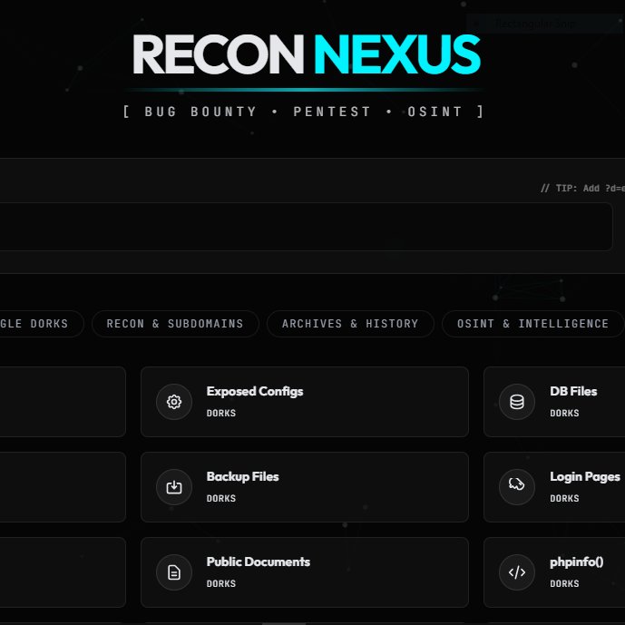
Task: Open the Login Pages dorks card
Action: click(554, 487)
